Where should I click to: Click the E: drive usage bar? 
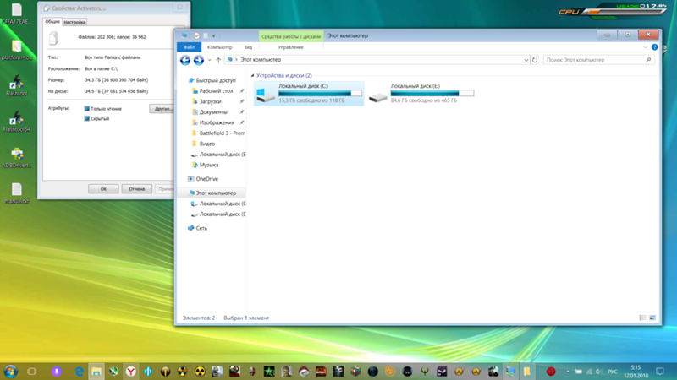432,93
